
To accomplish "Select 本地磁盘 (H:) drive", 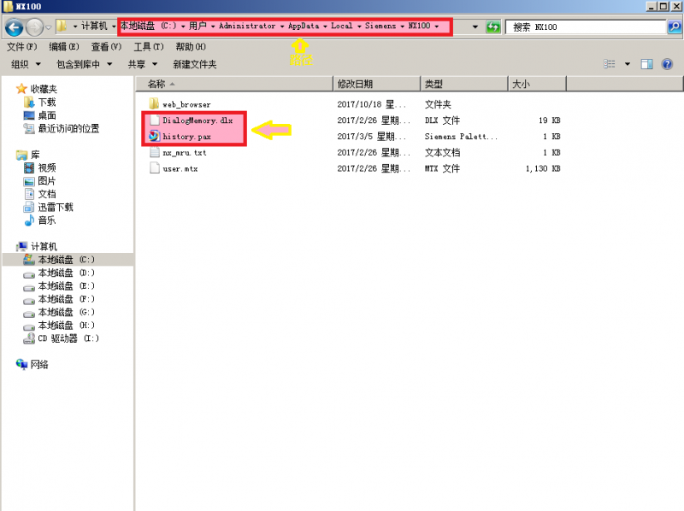I will [x=67, y=325].
